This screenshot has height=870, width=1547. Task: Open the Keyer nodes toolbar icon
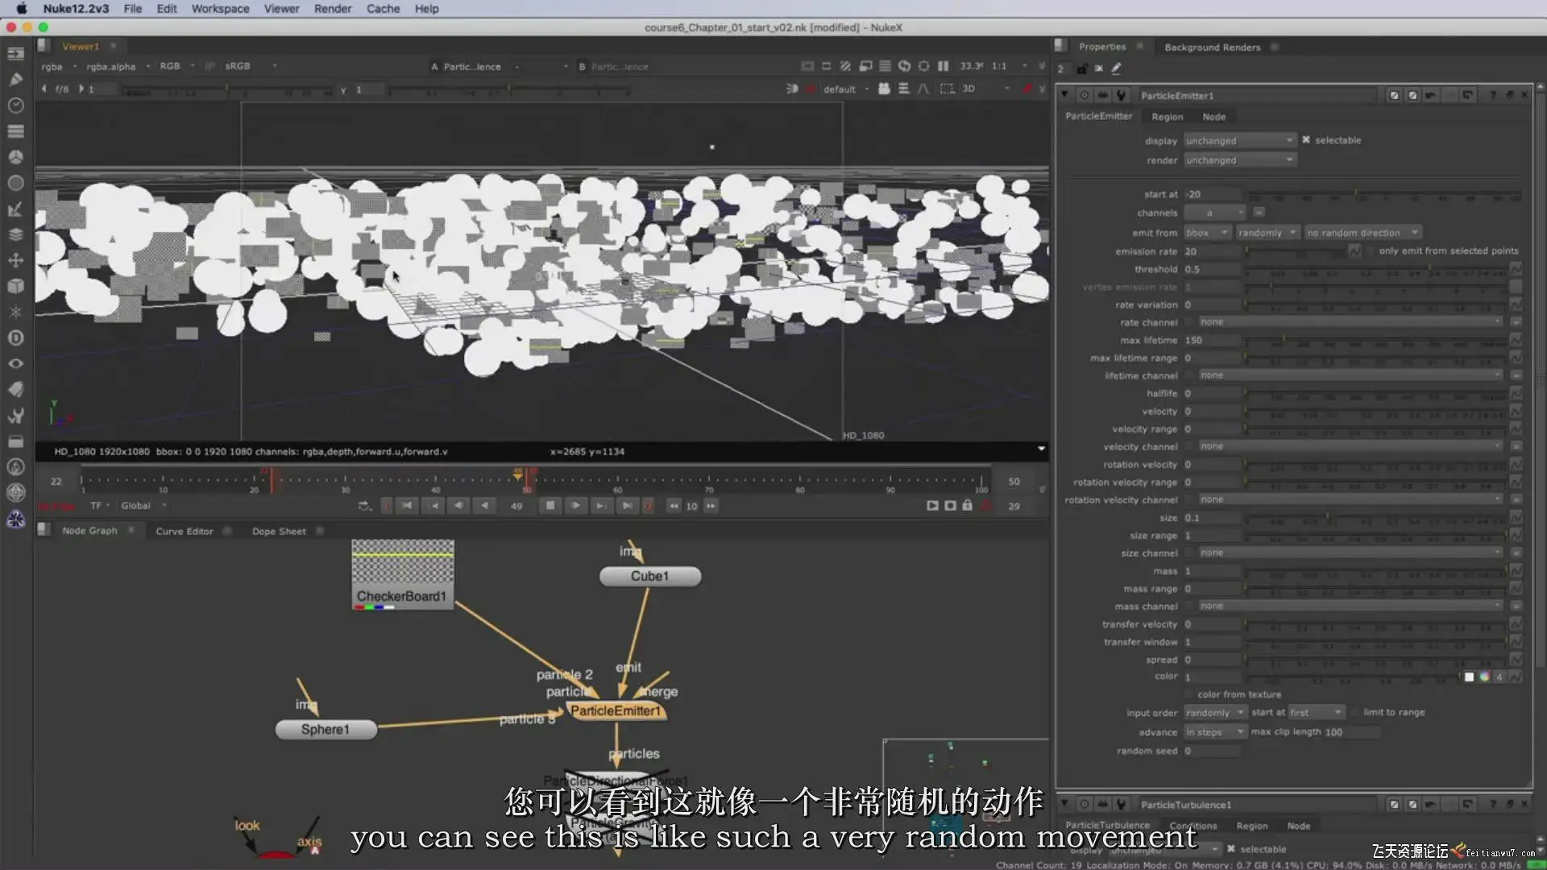(x=15, y=209)
